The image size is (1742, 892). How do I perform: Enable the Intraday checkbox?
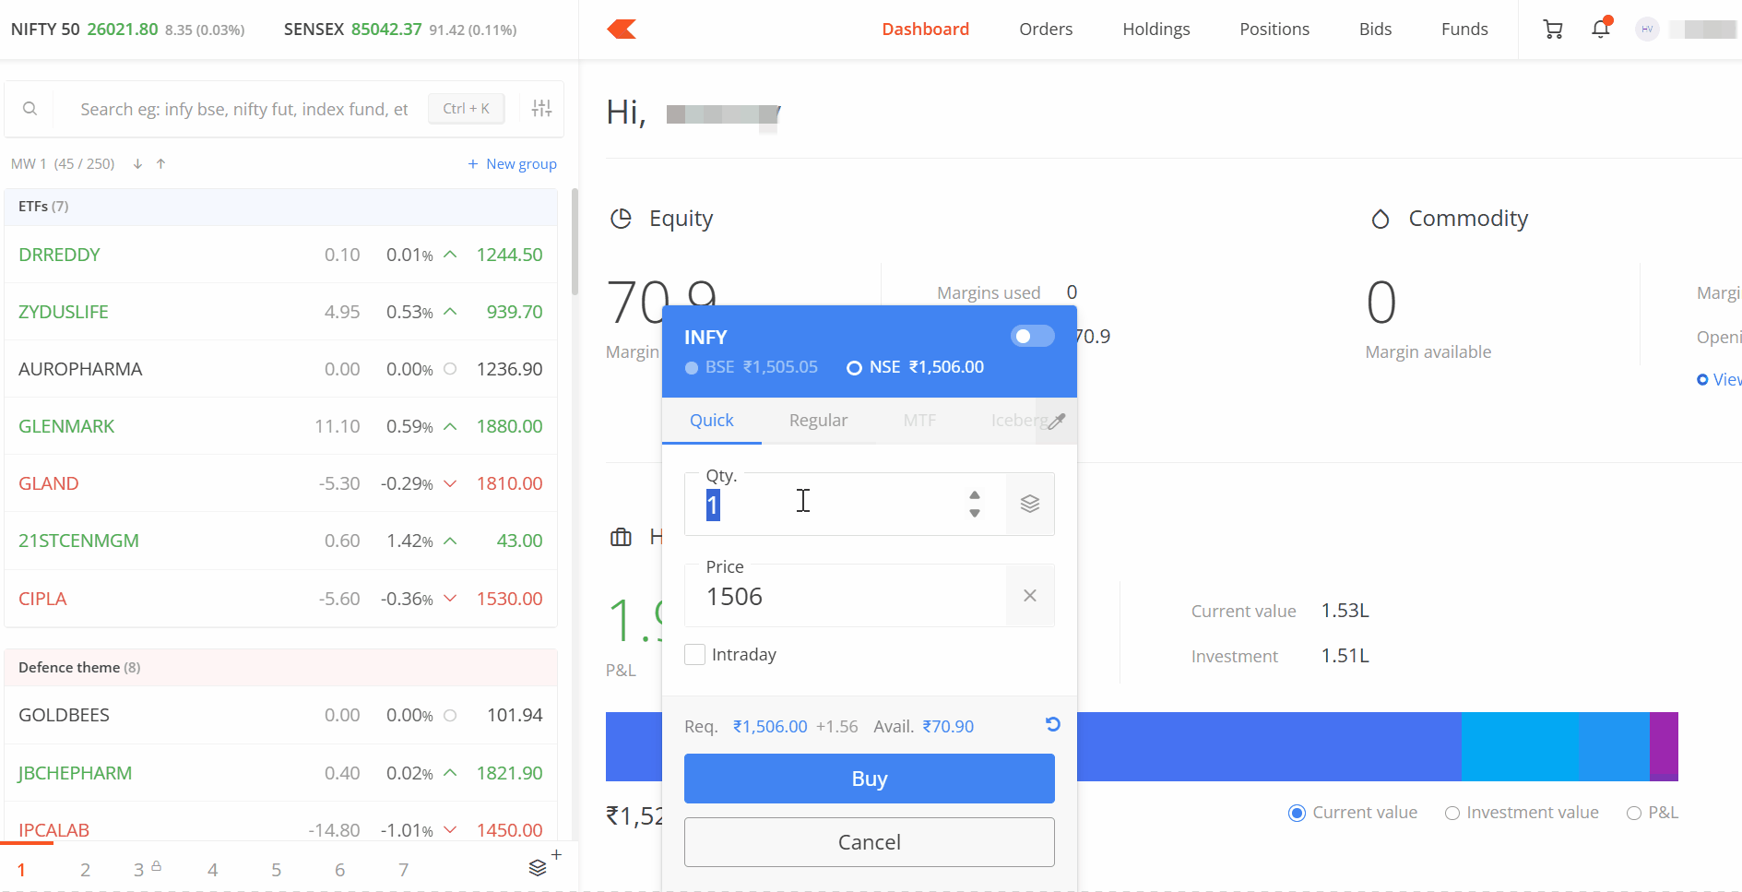pyautogui.click(x=695, y=655)
